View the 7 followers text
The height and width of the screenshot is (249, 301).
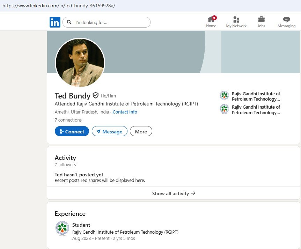pyautogui.click(x=65, y=165)
